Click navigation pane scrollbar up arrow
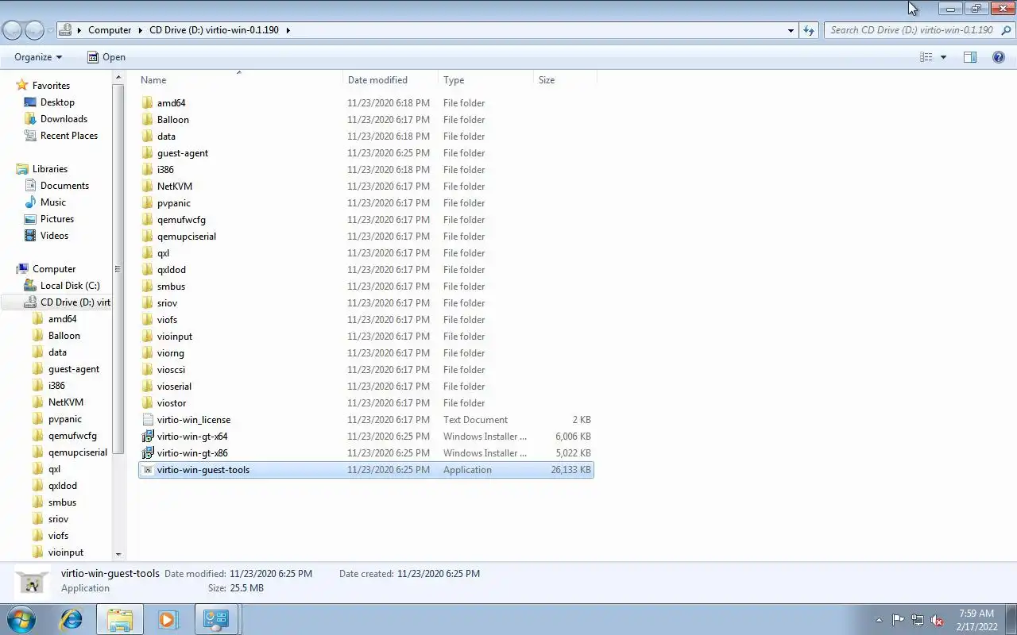The image size is (1017, 635). [118, 78]
